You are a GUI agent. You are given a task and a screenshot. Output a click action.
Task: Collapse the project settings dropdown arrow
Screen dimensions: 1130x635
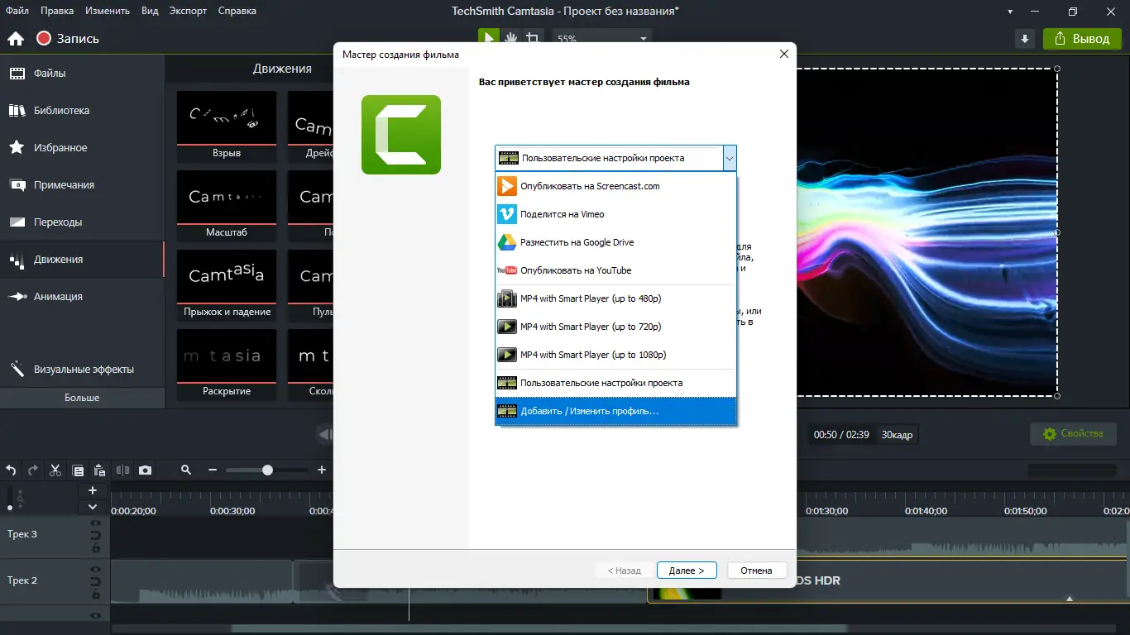(x=729, y=158)
